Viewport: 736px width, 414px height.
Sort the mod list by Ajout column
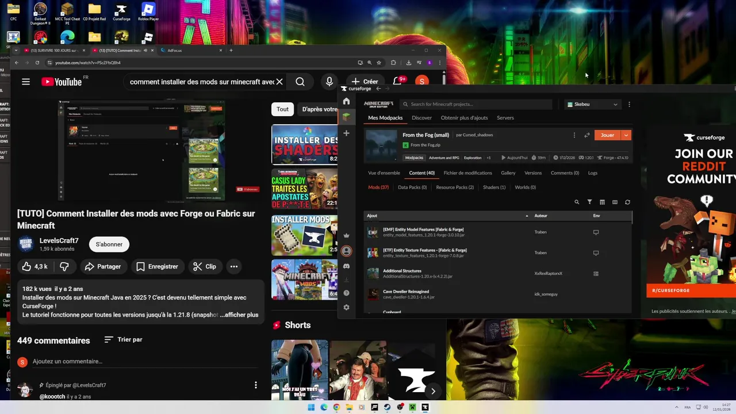[x=372, y=216]
